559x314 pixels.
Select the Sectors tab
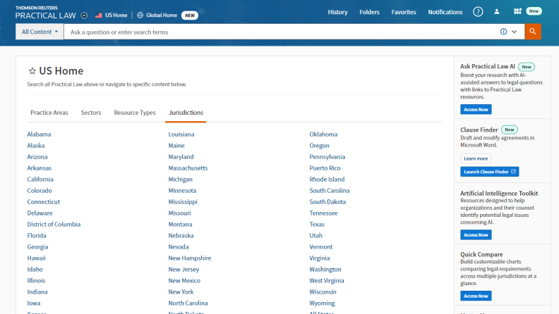[x=91, y=113]
